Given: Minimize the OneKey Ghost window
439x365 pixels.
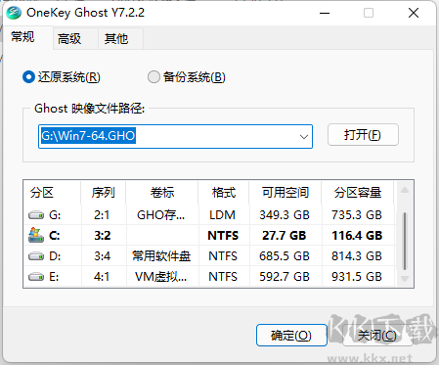Looking at the screenshot, I should [325, 13].
